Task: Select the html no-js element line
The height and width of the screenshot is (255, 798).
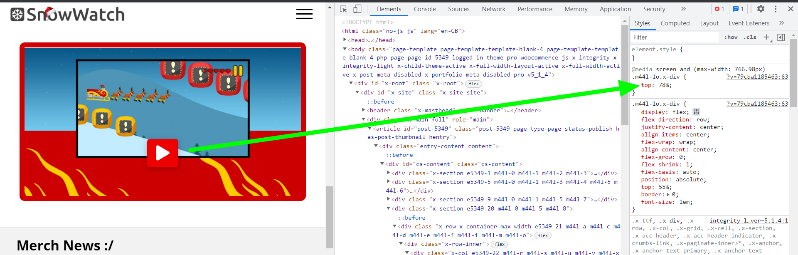Action: point(403,31)
